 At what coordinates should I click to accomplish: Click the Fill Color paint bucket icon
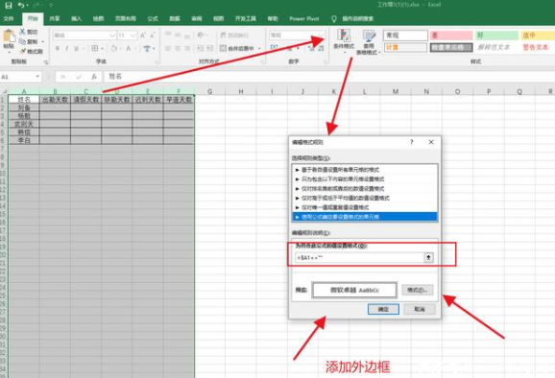[114, 48]
